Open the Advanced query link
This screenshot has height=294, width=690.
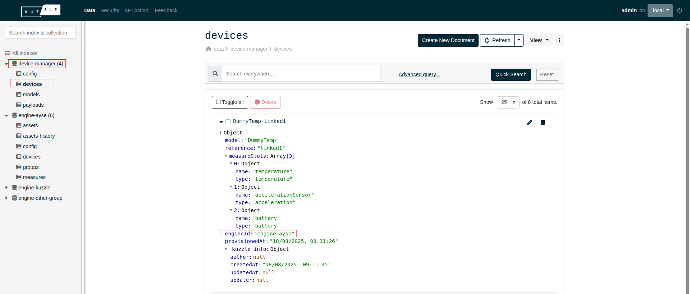coord(419,74)
